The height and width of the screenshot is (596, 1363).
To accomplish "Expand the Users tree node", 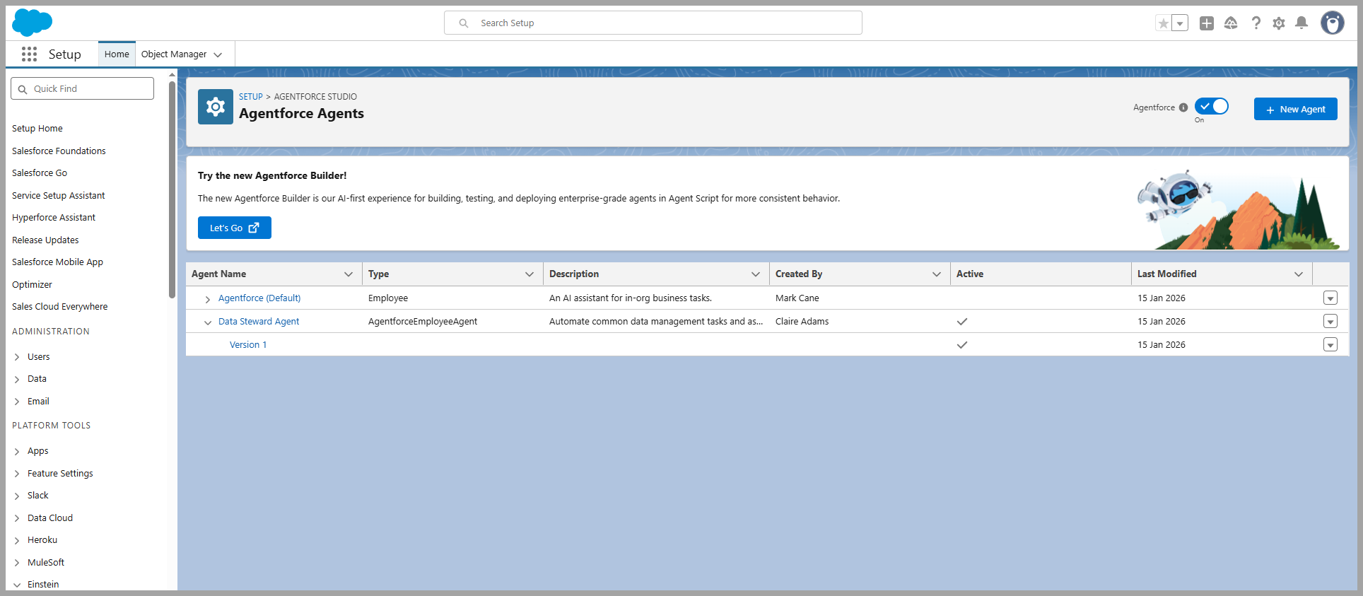I will coord(17,357).
